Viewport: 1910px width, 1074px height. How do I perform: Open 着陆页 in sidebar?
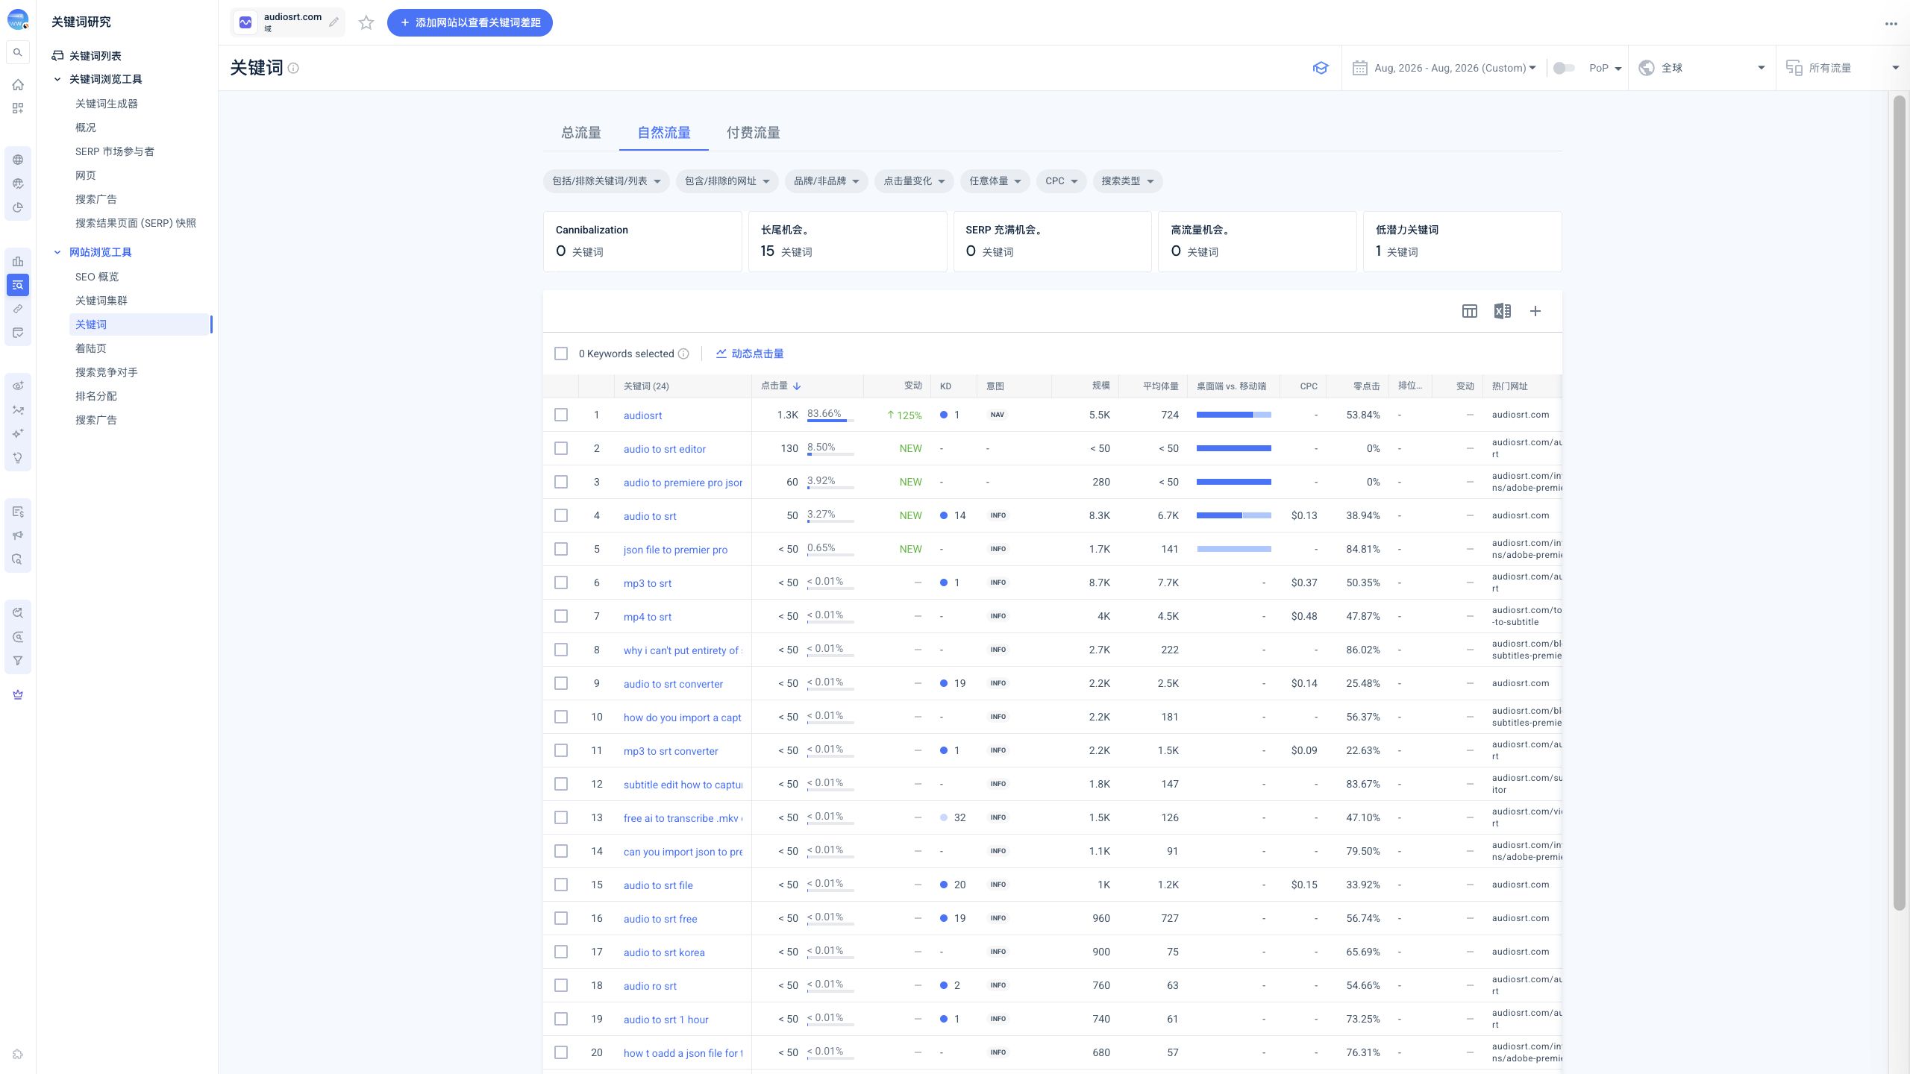coord(91,348)
